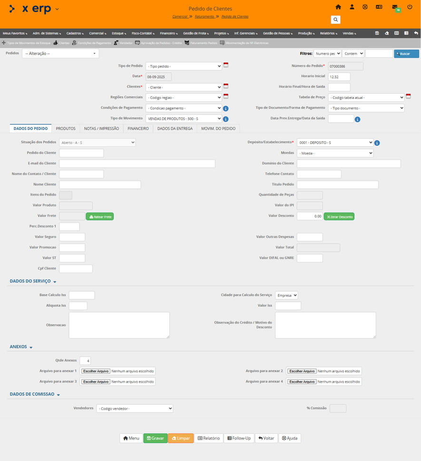This screenshot has width=421, height=461.
Task: Open the Financeiro menu
Action: click(x=169, y=34)
